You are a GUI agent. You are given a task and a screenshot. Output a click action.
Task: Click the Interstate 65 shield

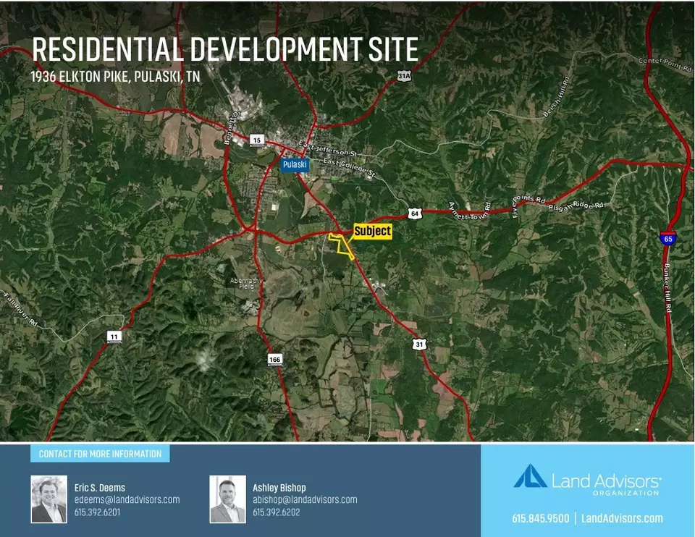pos(667,237)
